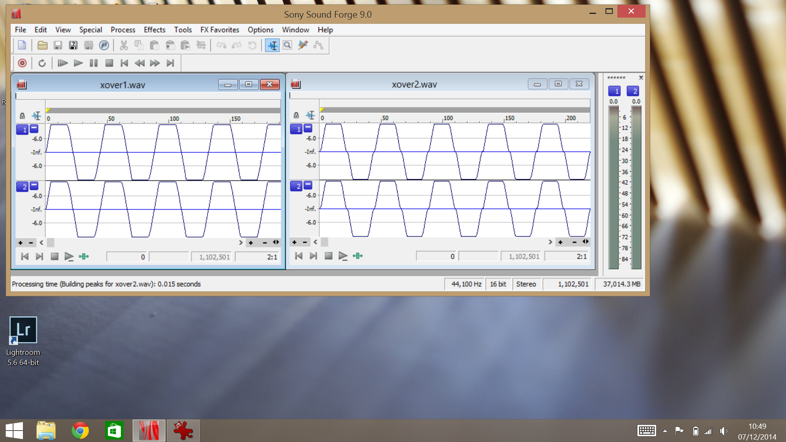Stop playback in the main transport bar
The height and width of the screenshot is (442, 786).
tap(109, 63)
